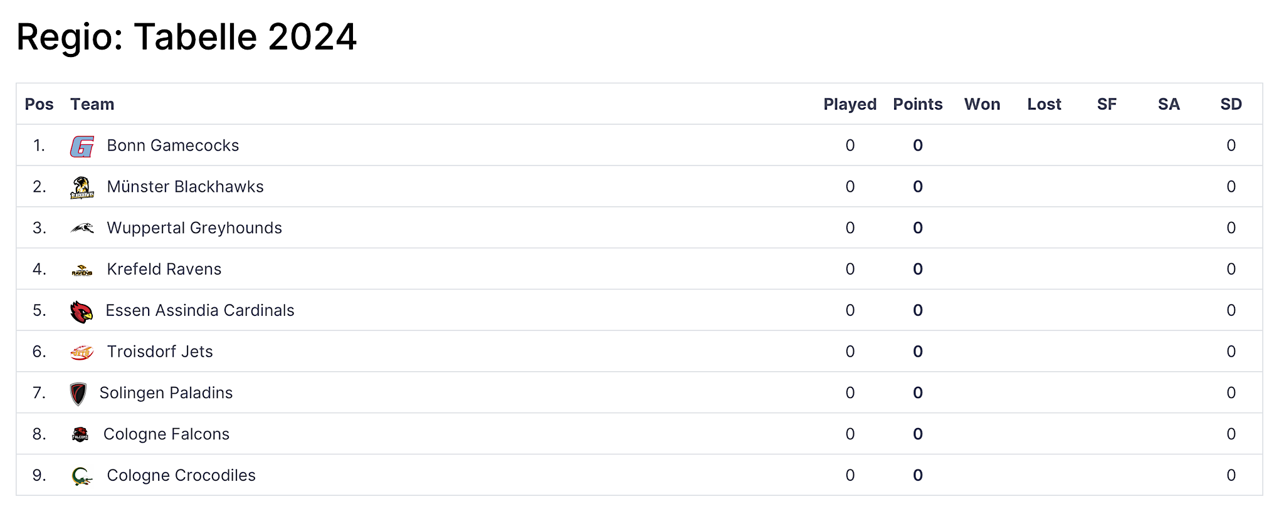Sort table by Points column header
1284x509 pixels.
click(918, 104)
